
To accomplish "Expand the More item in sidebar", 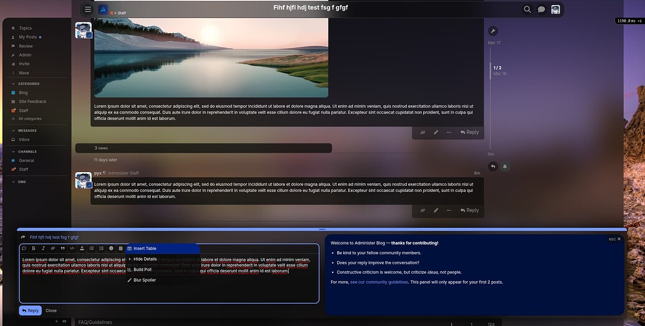I will 24,73.
